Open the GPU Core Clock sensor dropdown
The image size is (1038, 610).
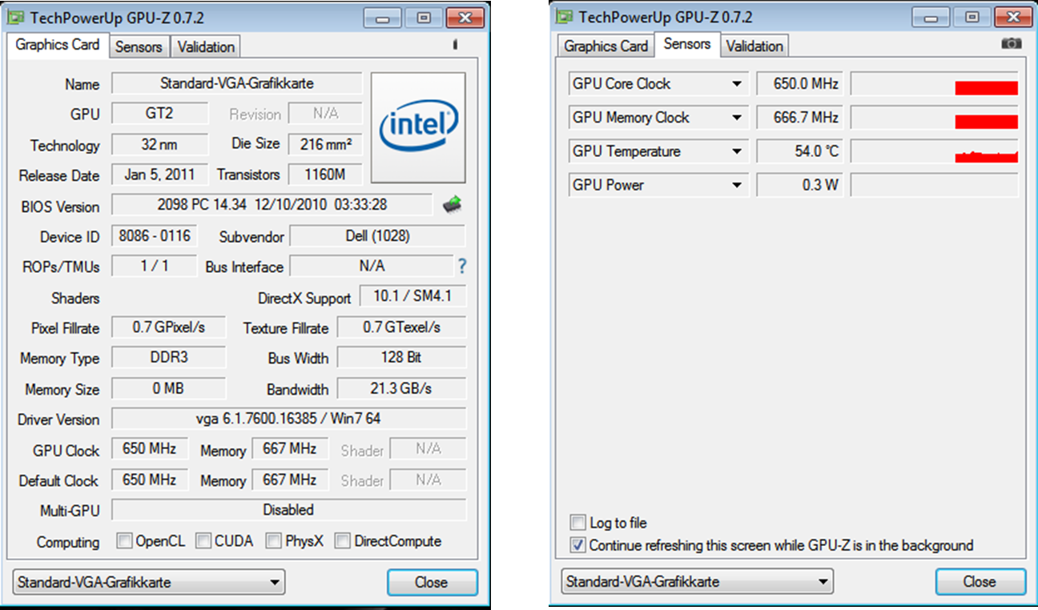[x=737, y=84]
